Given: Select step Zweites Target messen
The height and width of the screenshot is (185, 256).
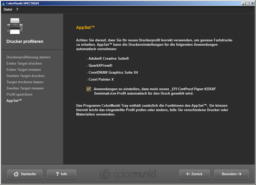Looking at the screenshot, I should click(25, 88).
